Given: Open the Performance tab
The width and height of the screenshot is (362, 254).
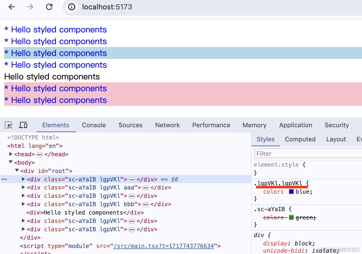Looking at the screenshot, I should click(x=211, y=125).
